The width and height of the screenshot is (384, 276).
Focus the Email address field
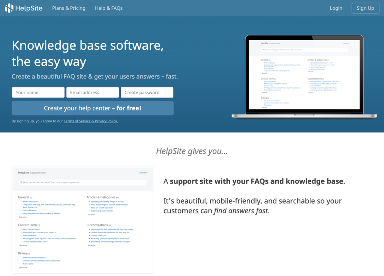tap(93, 92)
